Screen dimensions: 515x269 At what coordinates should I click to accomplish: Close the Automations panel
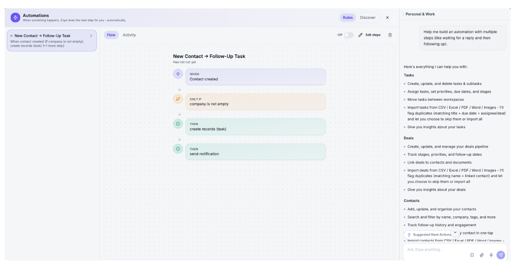coord(388,18)
